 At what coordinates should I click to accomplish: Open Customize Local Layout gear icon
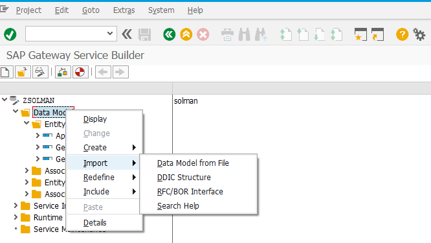419,34
